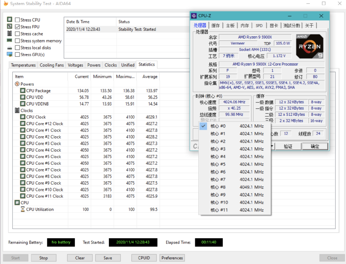Open the Voltages tab
The image size is (346, 264).
(75, 65)
